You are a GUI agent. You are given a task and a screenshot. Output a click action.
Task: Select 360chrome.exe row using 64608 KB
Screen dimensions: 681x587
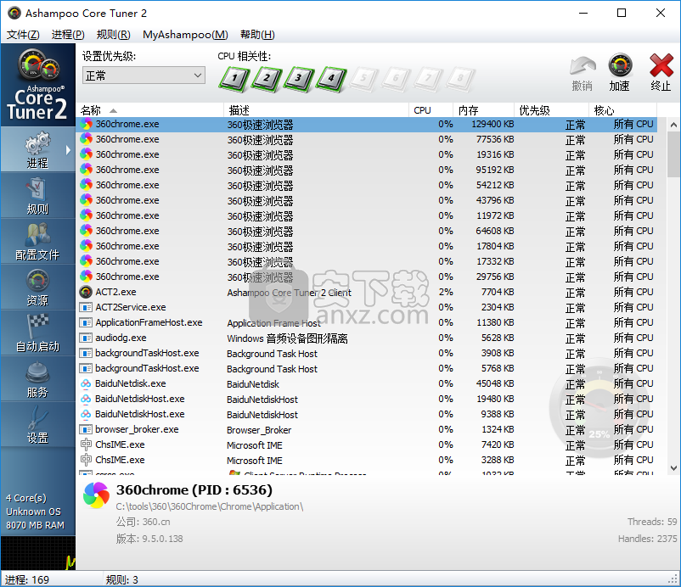(367, 231)
